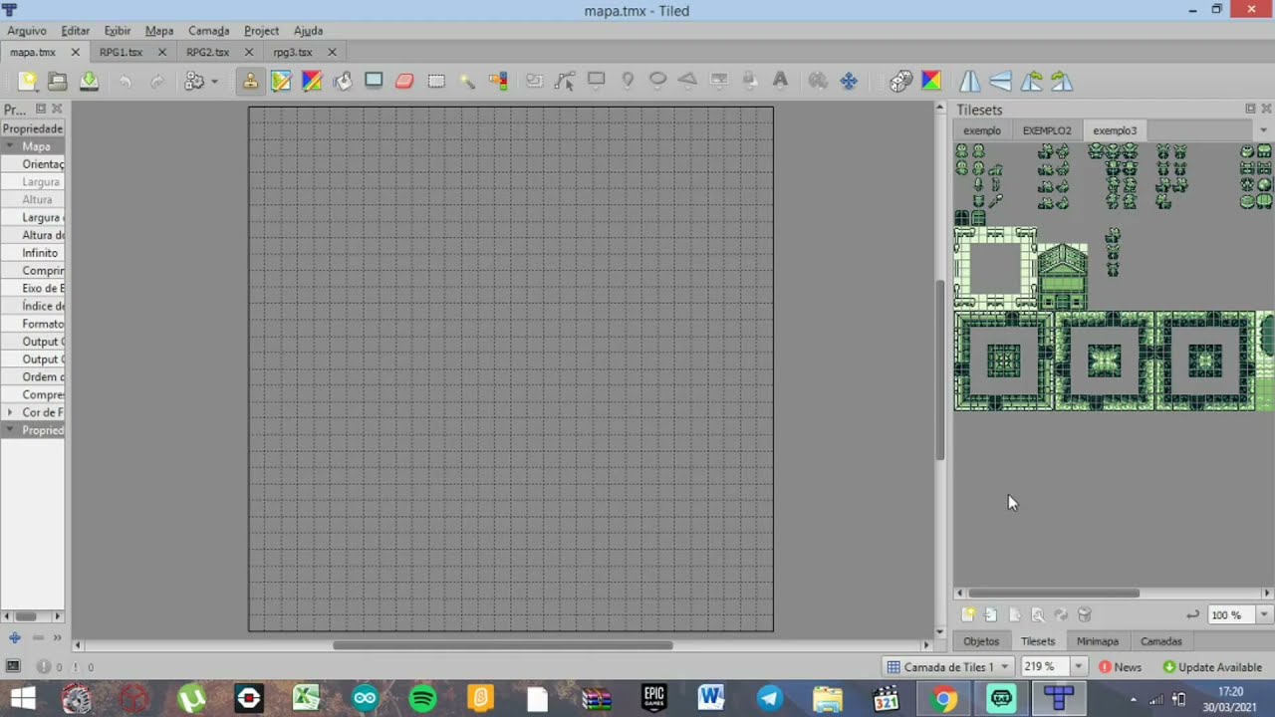Open the Mapa menu
This screenshot has width=1275, height=717.
coord(159,31)
